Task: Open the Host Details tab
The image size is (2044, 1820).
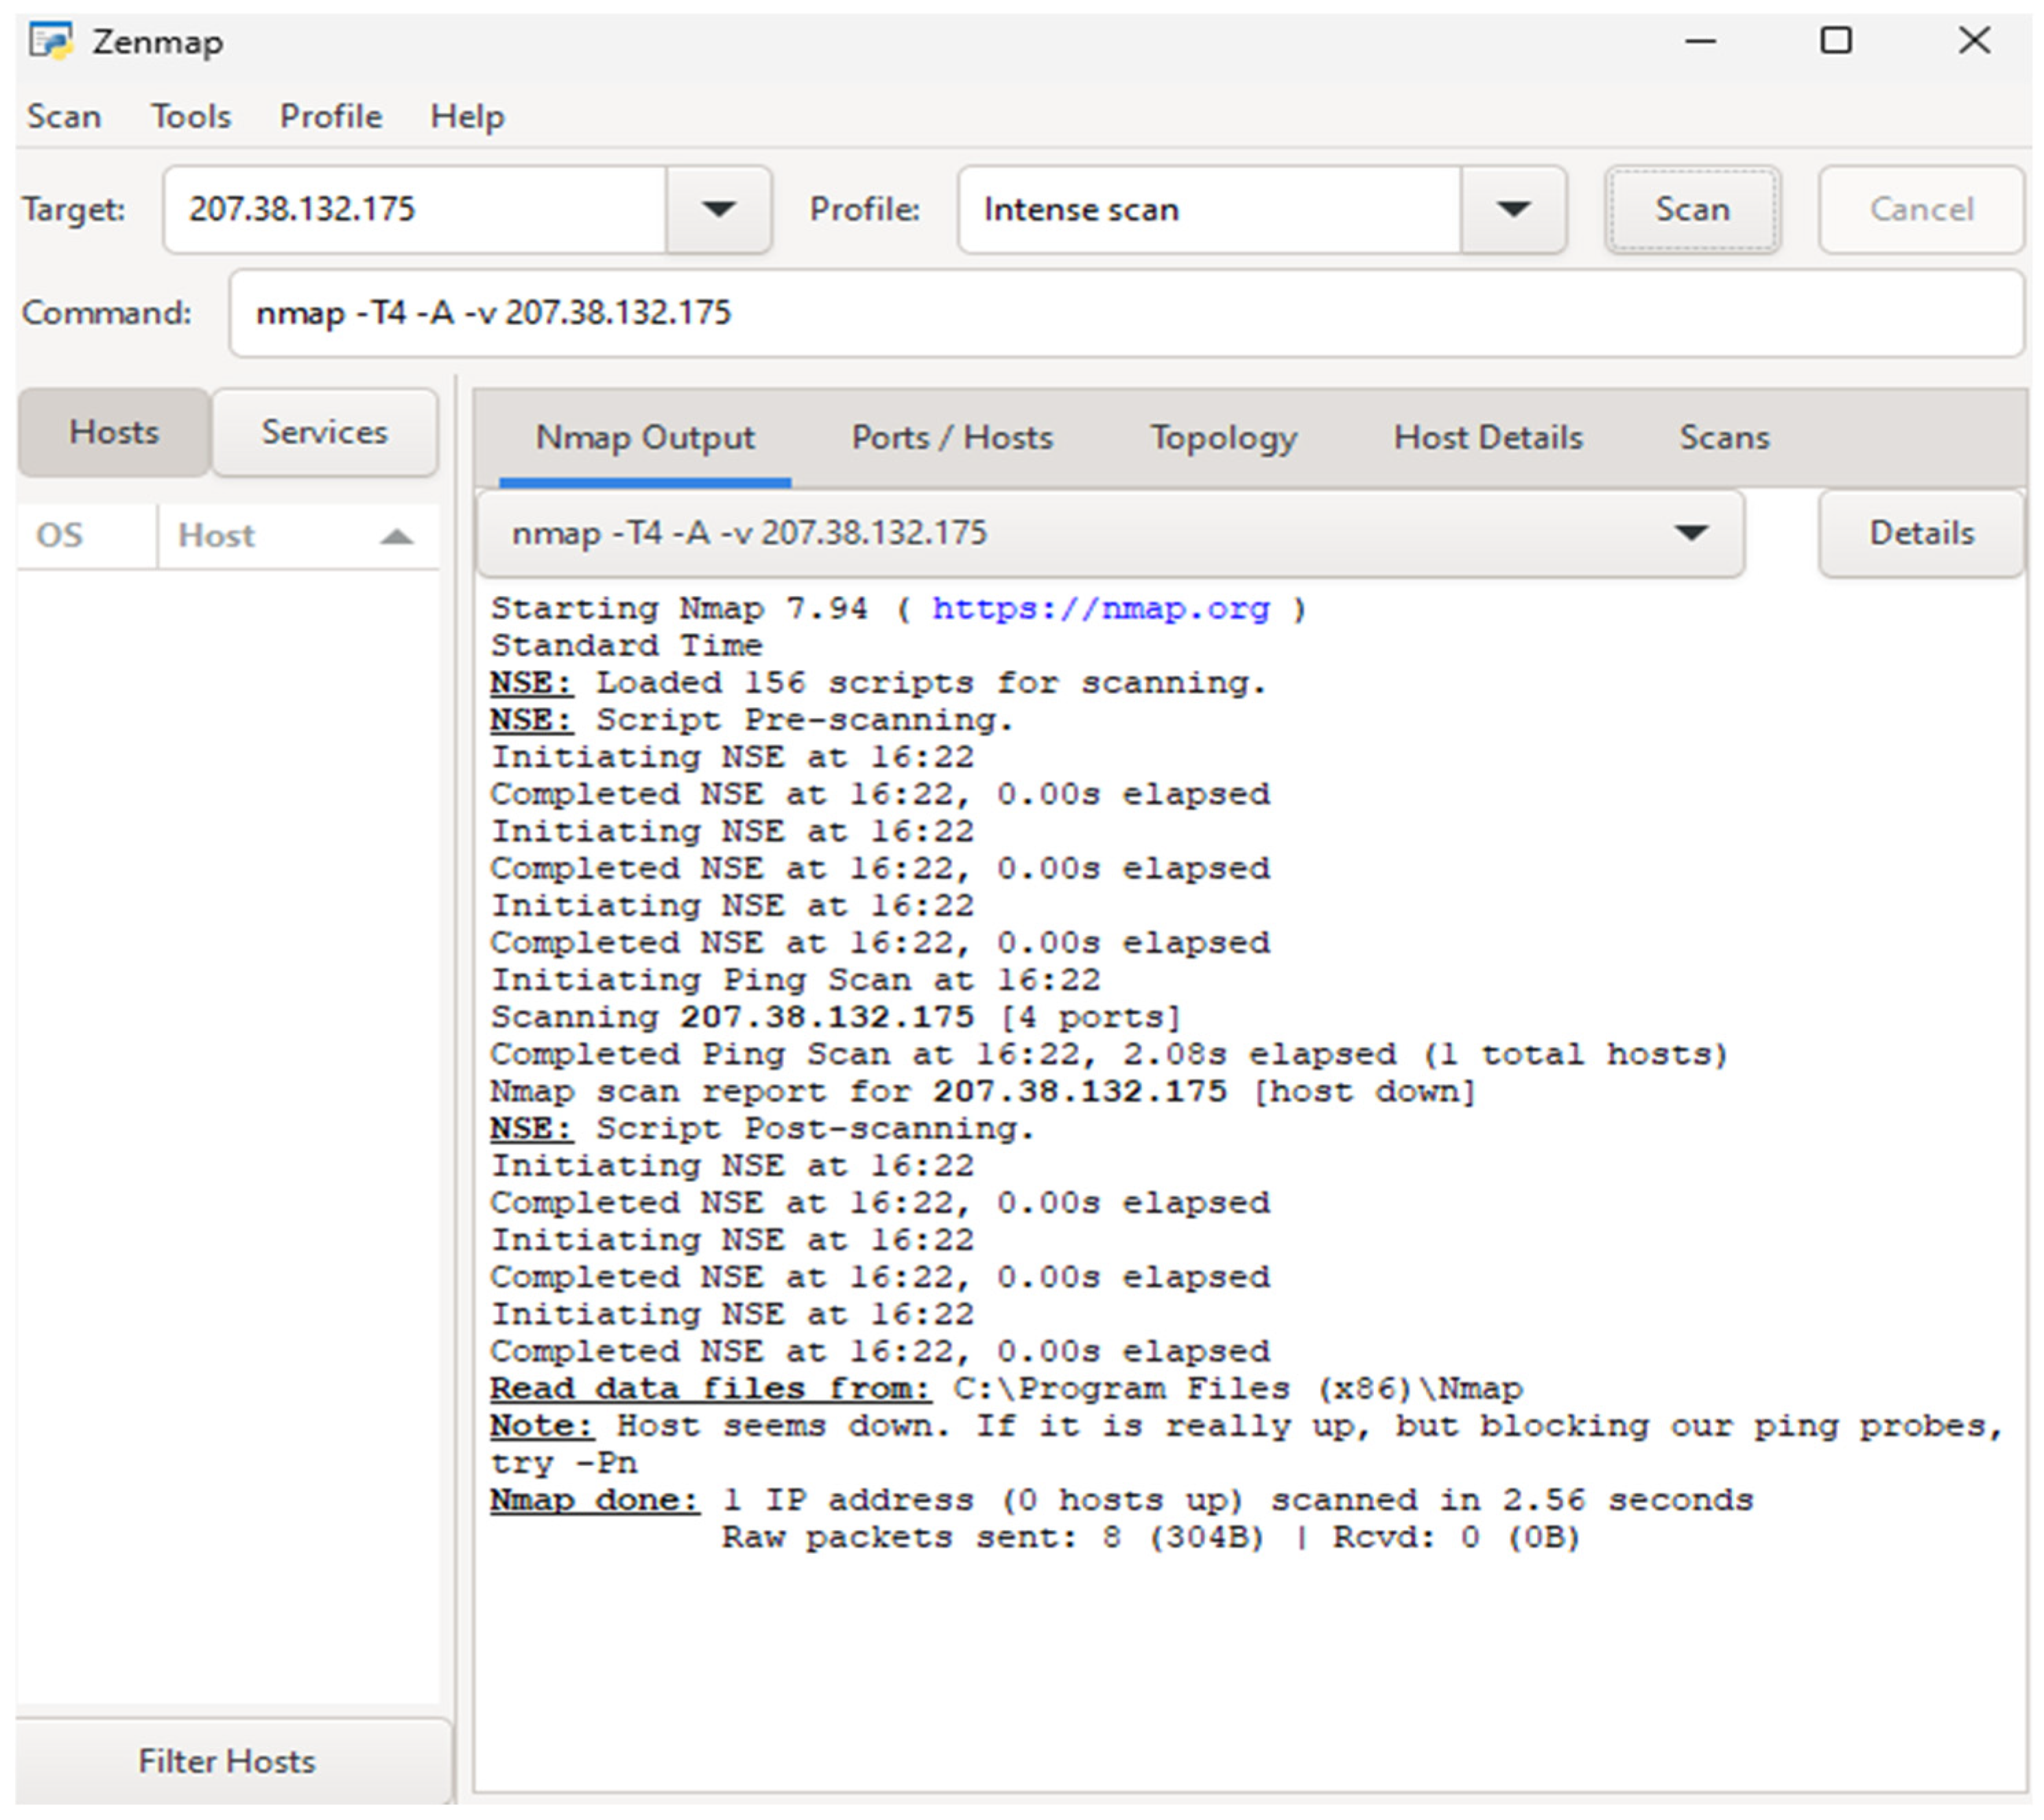Action: (1487, 438)
